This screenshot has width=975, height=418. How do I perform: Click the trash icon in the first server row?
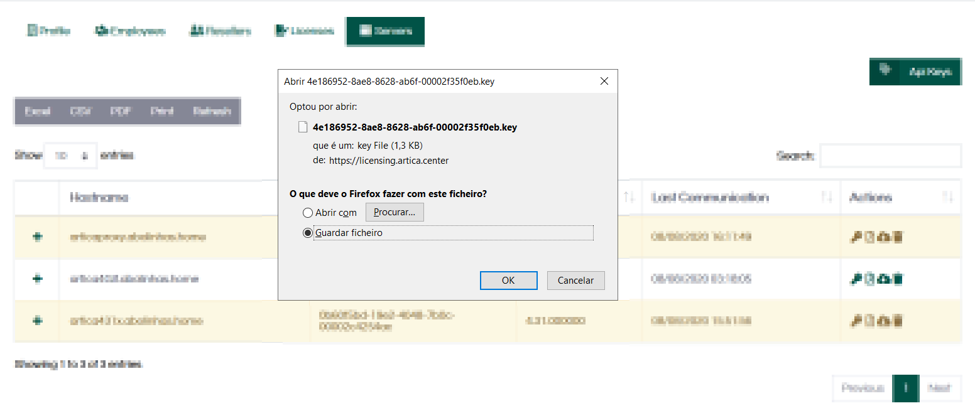(898, 237)
